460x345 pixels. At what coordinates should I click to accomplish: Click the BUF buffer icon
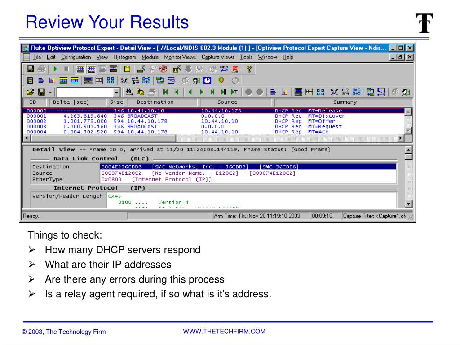[213, 69]
